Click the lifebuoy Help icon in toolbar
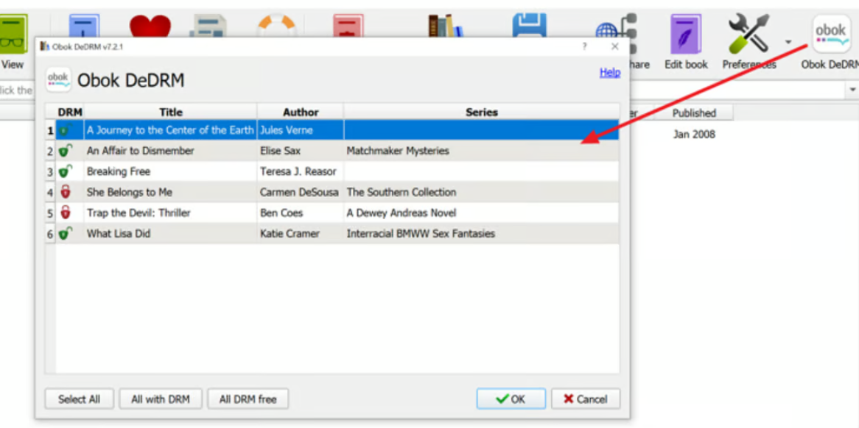The height and width of the screenshot is (428, 859). click(277, 26)
